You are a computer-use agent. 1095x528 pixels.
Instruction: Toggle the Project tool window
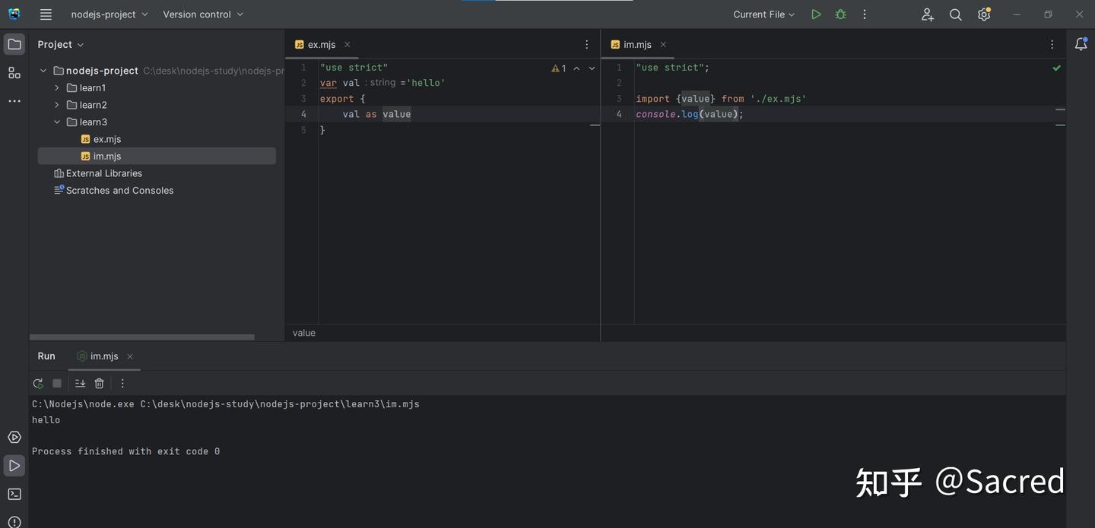point(14,44)
